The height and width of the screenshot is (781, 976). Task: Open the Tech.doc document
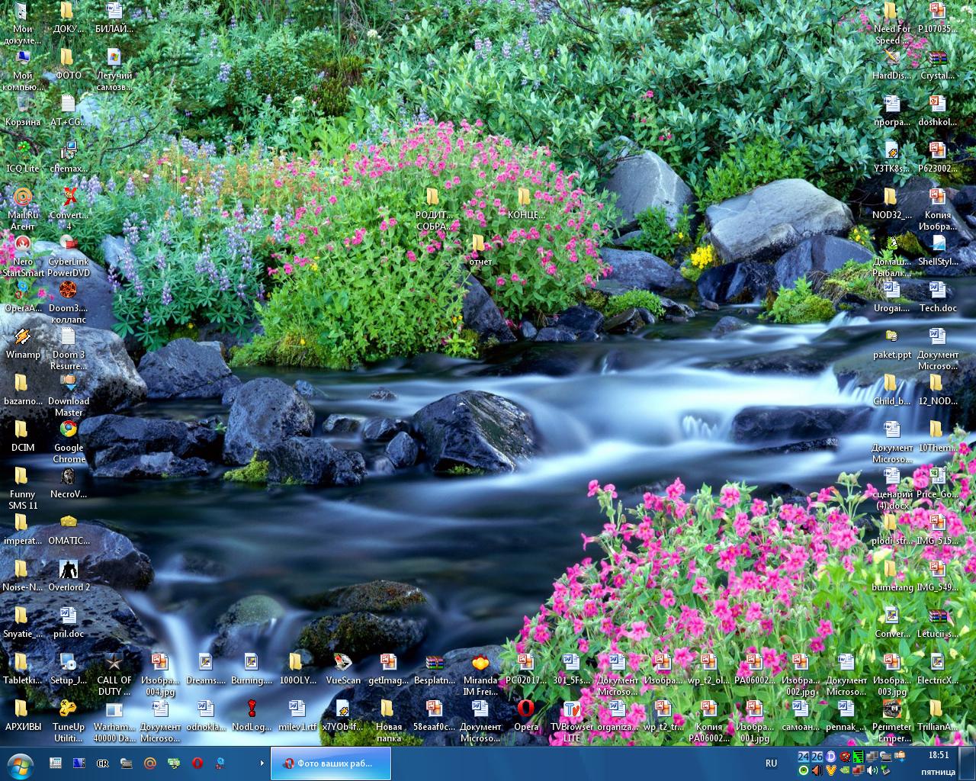coord(938,297)
